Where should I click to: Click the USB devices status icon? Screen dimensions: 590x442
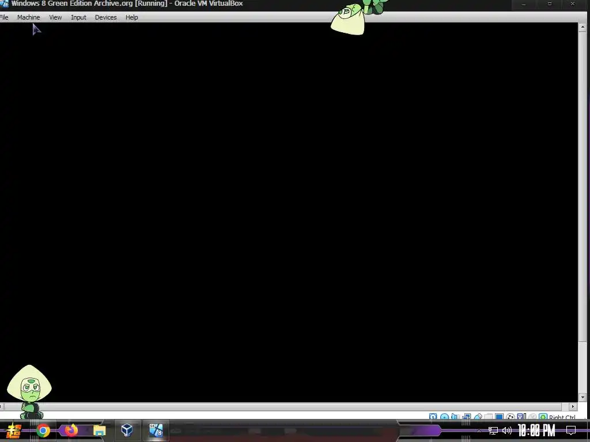[478, 417]
